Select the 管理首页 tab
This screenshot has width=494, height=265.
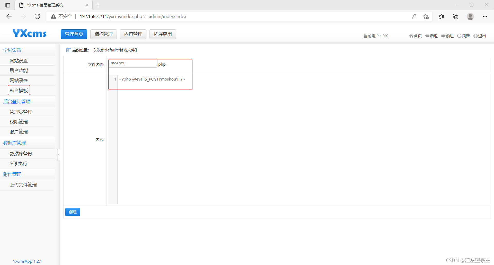[x=74, y=34]
